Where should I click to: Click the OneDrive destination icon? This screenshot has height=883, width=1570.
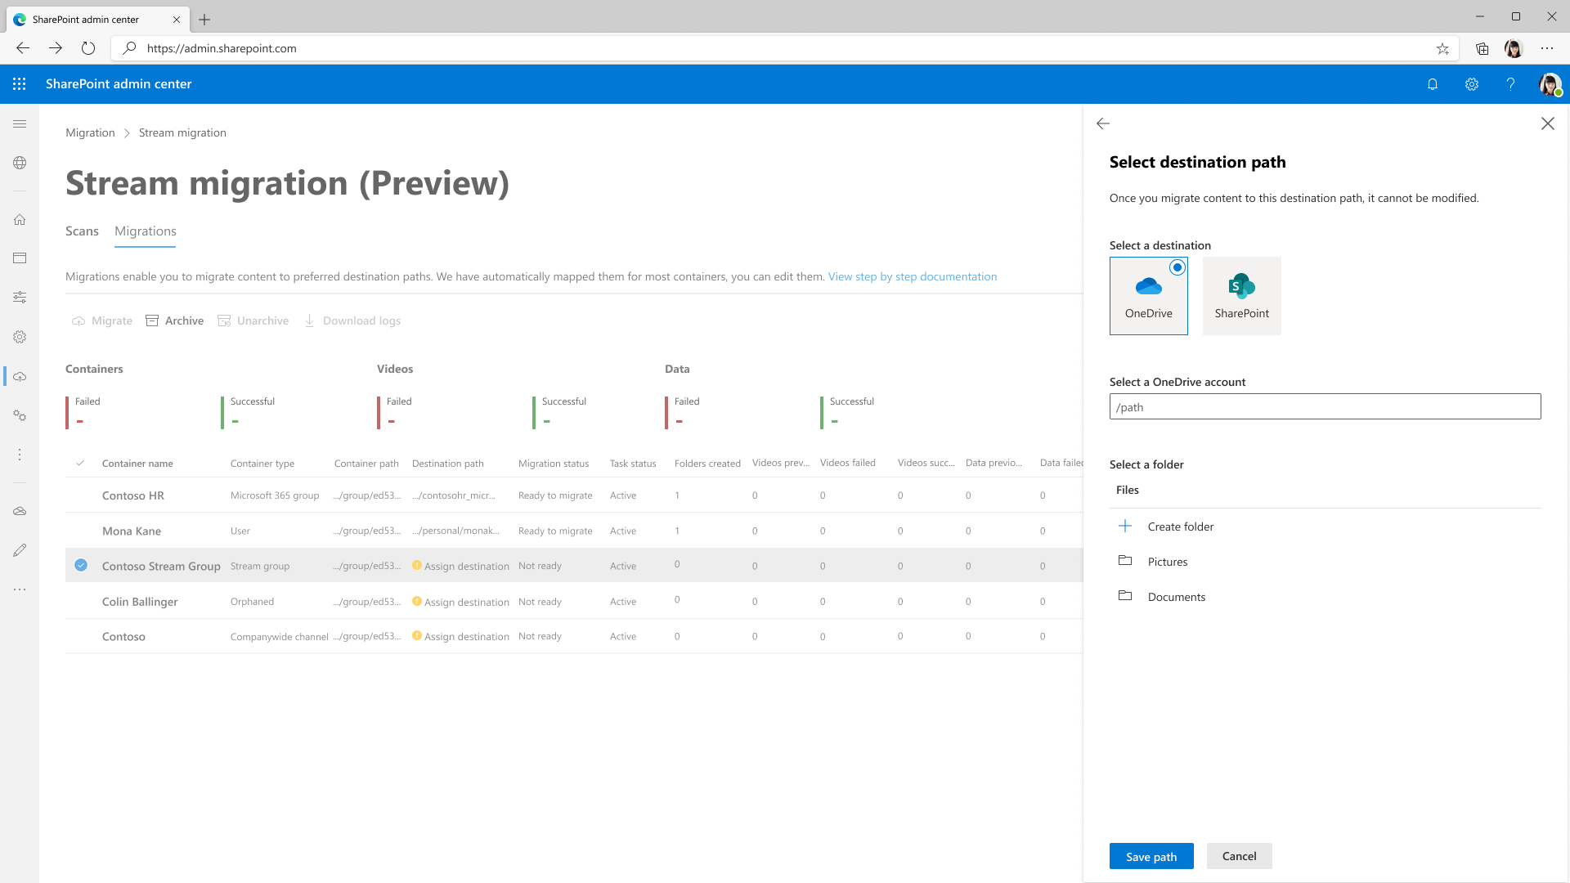pos(1147,294)
